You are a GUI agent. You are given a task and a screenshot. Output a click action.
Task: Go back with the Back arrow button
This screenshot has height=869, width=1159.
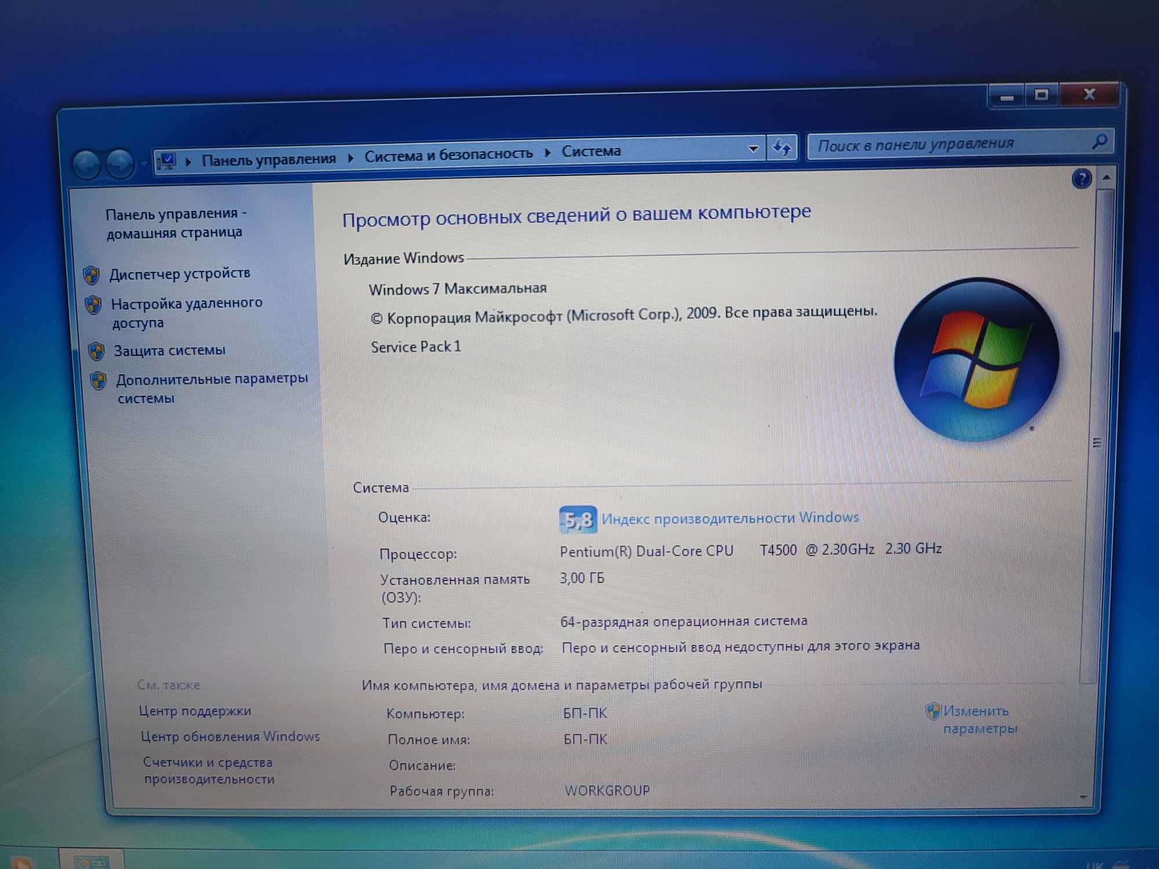point(88,165)
